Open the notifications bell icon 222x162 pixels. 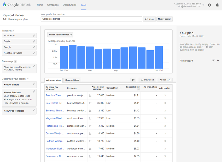pyautogui.click(x=217, y=5)
